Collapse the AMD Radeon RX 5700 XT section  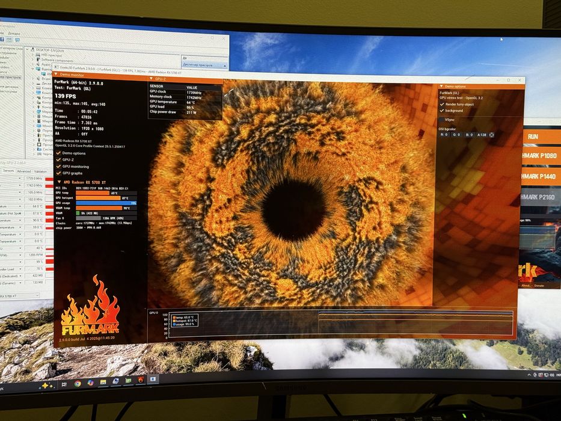[x=60, y=182]
